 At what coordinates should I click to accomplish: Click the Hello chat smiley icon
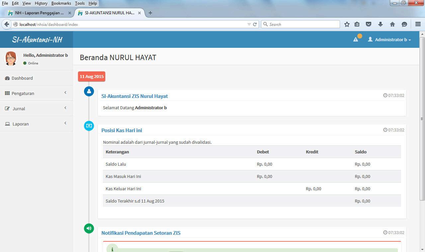tap(404, 24)
